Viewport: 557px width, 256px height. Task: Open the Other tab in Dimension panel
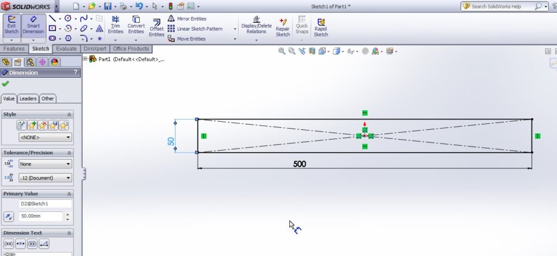48,98
